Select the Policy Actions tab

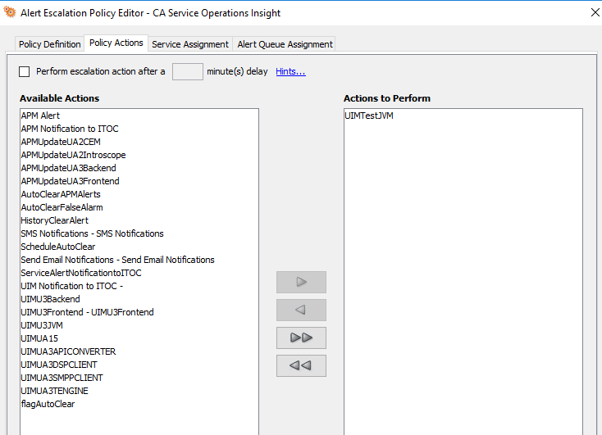[x=116, y=43]
